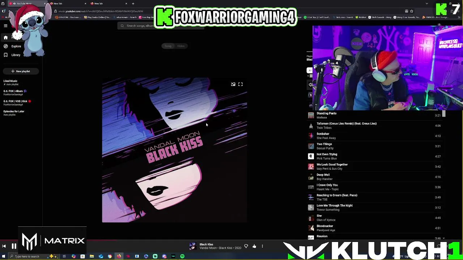Enter fullscreen from the album art
Image resolution: width=463 pixels, height=260 pixels.
point(241,84)
